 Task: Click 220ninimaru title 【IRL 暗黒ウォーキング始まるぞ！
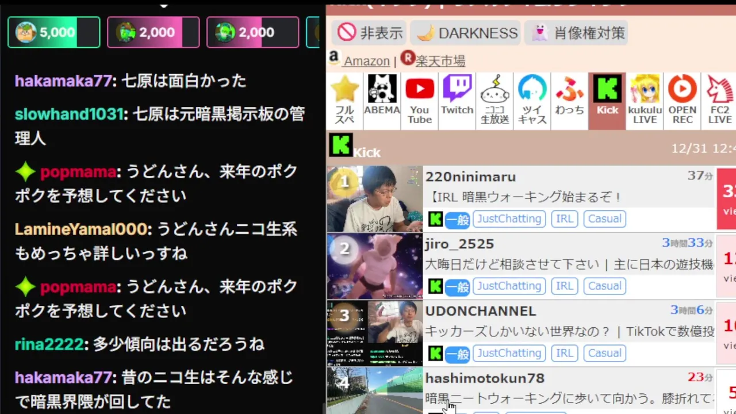[523, 197]
